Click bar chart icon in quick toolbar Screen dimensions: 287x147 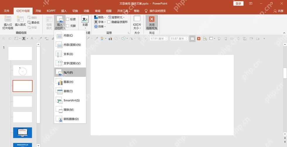coord(110,39)
